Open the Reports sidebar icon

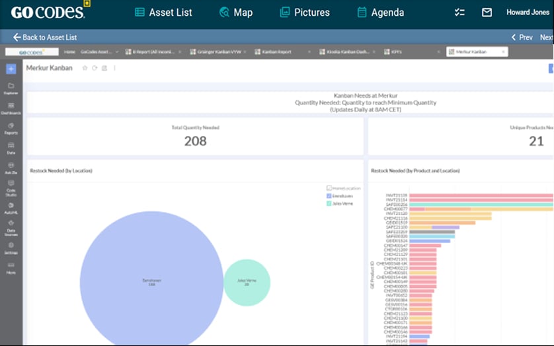pos(11,127)
